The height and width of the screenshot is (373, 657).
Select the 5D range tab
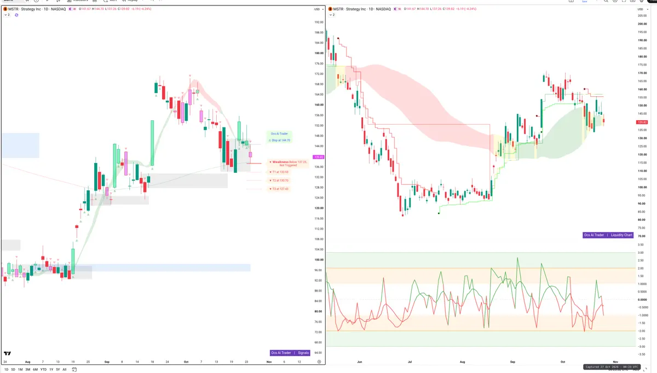tap(13, 370)
